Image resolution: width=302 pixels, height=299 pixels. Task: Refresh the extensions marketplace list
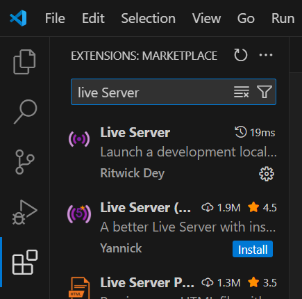point(240,55)
